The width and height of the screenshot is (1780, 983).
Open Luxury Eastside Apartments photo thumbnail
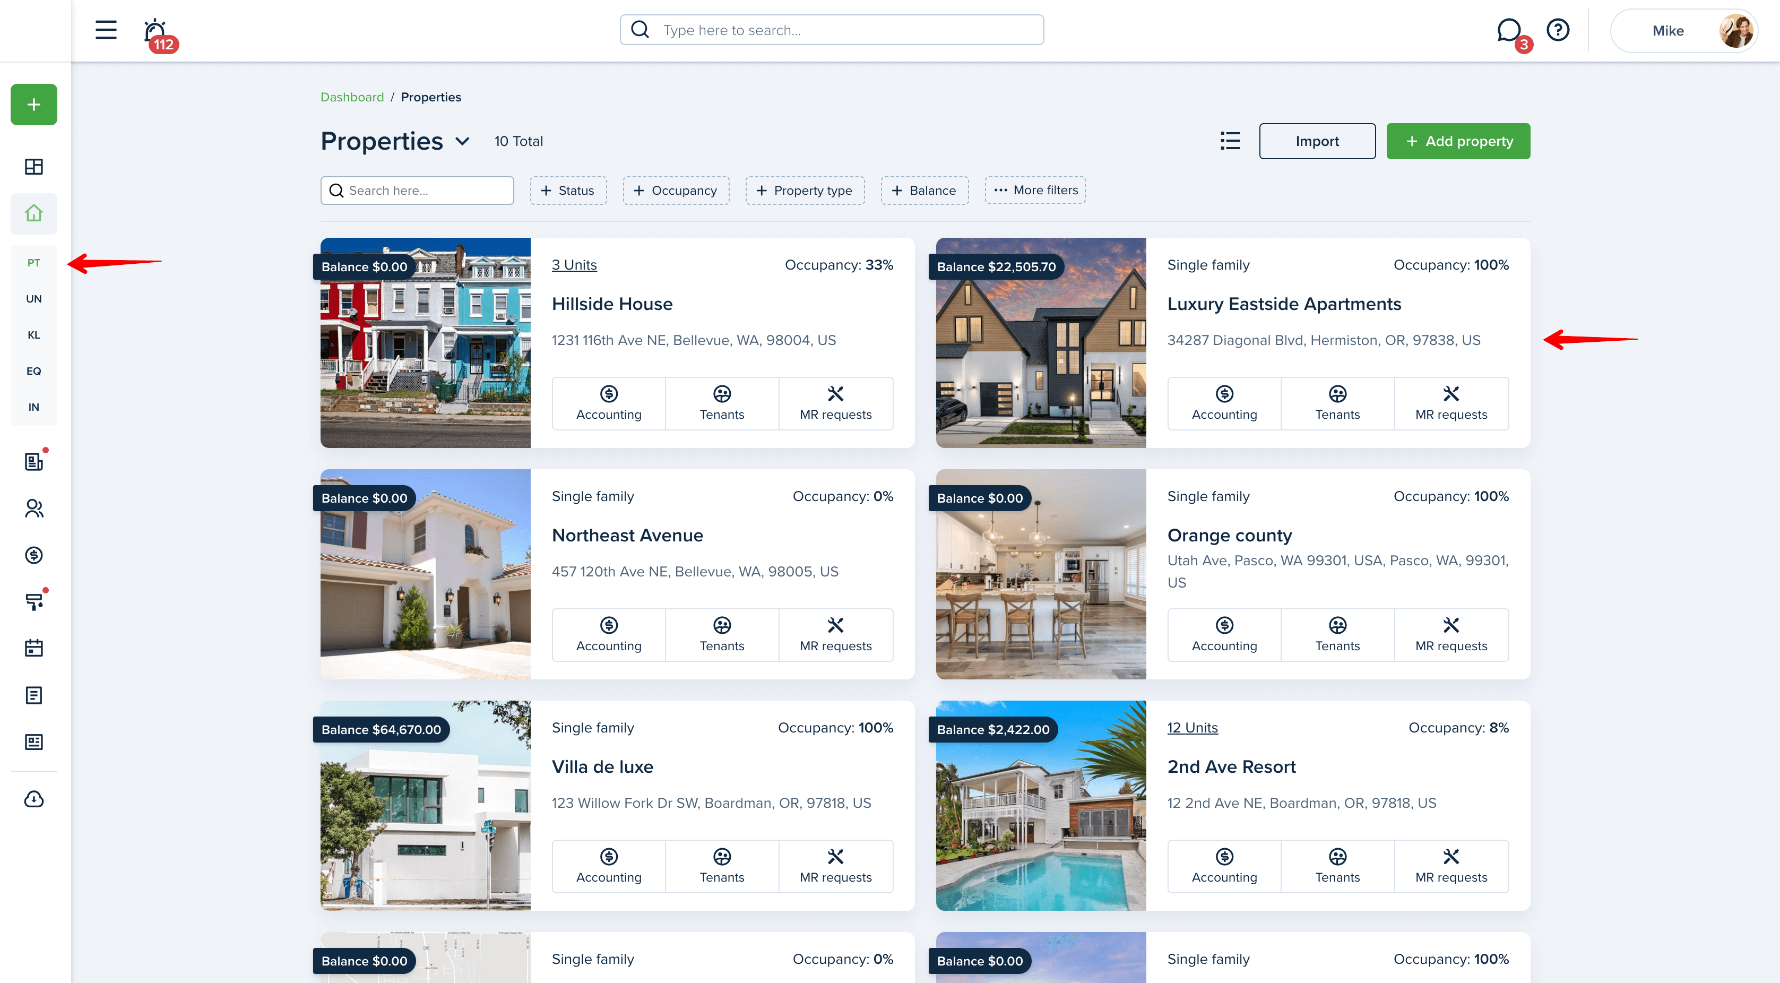(x=1041, y=343)
